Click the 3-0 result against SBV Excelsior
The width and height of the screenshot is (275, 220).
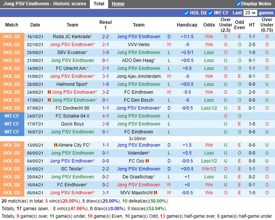click(x=105, y=53)
